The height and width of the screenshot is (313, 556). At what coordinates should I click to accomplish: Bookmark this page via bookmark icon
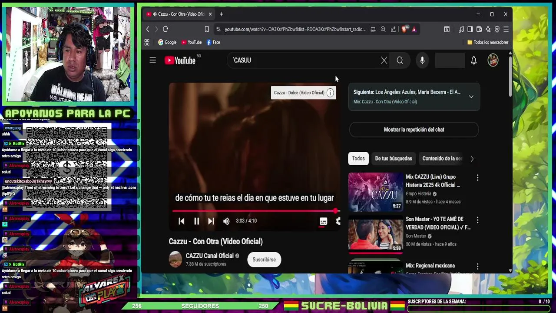207,29
